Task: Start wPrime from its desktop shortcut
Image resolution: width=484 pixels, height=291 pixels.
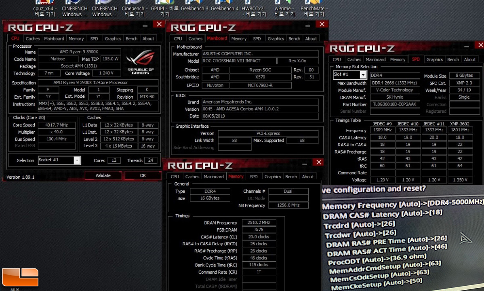Action: 284,9
